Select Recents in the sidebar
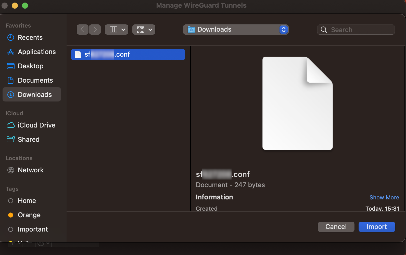 point(32,37)
